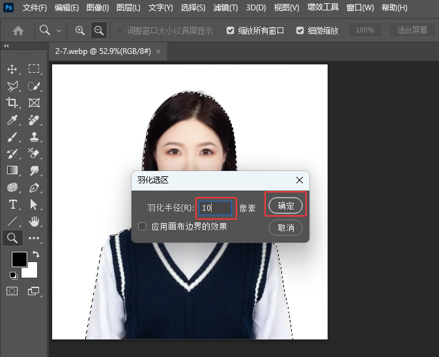
Task: Reset default foreground and background colors
Action: pos(13,276)
